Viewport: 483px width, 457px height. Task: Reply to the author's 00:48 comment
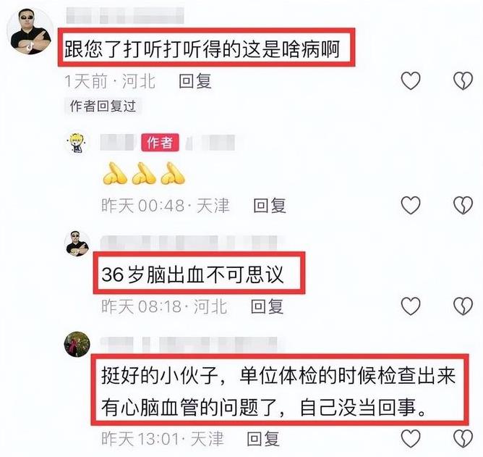point(270,206)
